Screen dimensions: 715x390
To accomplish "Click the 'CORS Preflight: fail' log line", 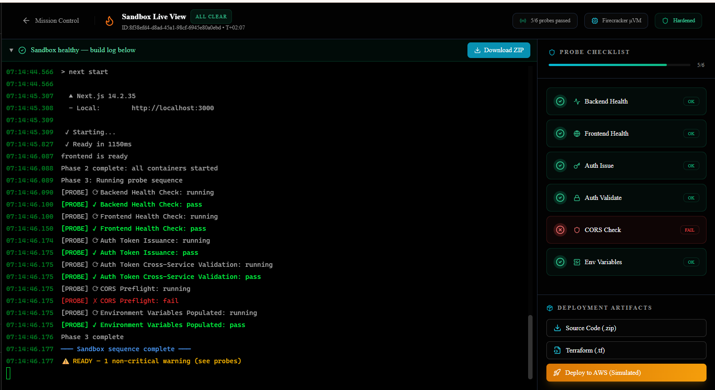I will 120,301.
